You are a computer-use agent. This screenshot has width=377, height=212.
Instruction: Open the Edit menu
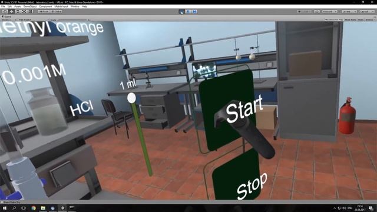pos(9,6)
